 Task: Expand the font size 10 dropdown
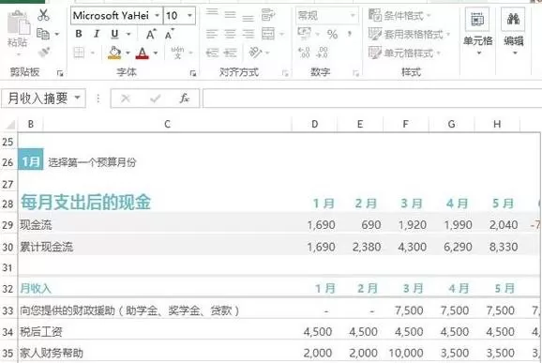click(189, 15)
